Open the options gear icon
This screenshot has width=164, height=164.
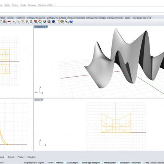tap(62, 21)
